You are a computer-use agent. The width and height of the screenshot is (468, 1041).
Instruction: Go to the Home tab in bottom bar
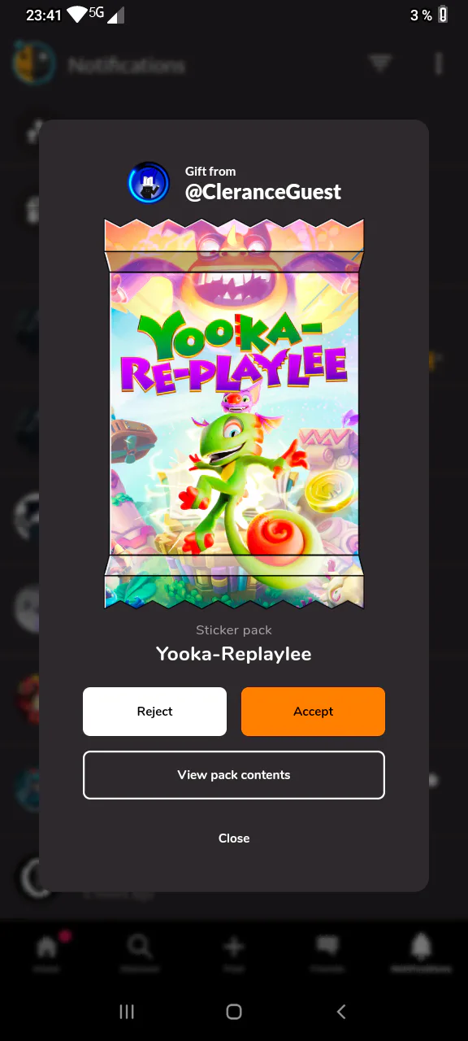click(x=47, y=952)
